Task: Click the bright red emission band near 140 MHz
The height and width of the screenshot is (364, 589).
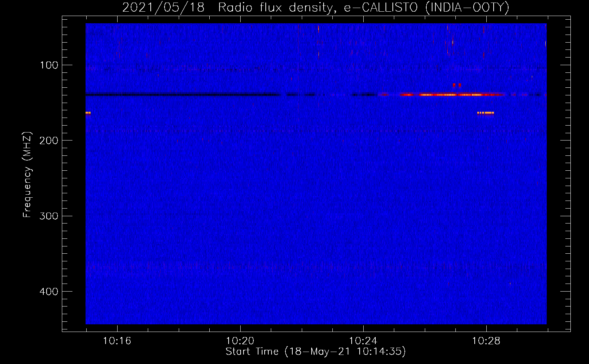Action: 453,95
